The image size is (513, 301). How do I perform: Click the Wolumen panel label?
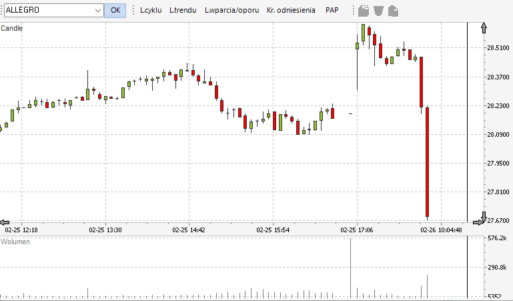coord(15,242)
